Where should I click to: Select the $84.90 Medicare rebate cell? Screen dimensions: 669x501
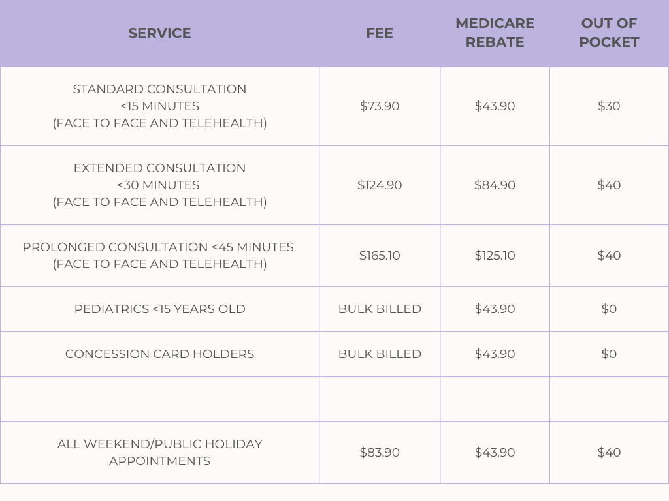495,185
